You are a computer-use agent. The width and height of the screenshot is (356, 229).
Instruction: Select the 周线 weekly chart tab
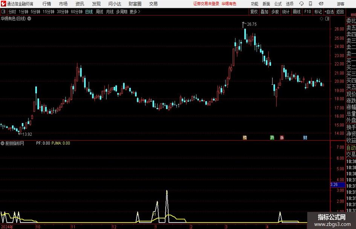pyautogui.click(x=99, y=12)
